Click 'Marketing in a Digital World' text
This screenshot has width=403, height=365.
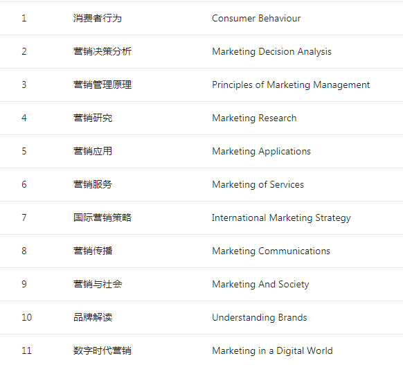pyautogui.click(x=272, y=351)
